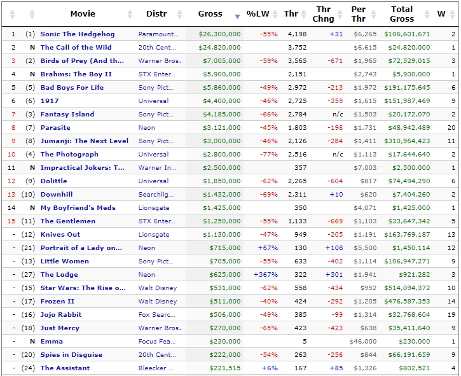Click the Paramount distributor link
Screen dimensions: 461x376
(158, 34)
